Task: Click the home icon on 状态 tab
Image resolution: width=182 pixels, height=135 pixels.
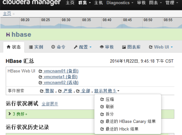Action: click(x=9, y=47)
